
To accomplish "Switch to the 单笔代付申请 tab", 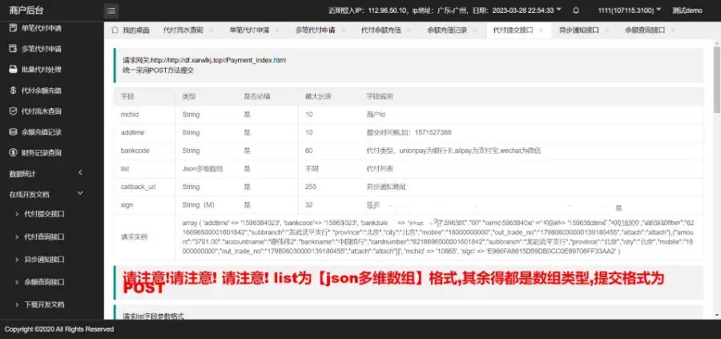I will coord(249,30).
